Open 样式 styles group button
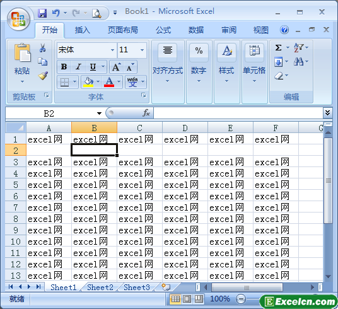The height and width of the screenshot is (309, 338). pos(226,72)
